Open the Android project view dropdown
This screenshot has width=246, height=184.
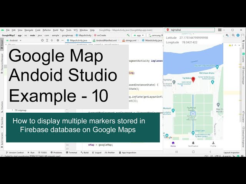coord(14,40)
